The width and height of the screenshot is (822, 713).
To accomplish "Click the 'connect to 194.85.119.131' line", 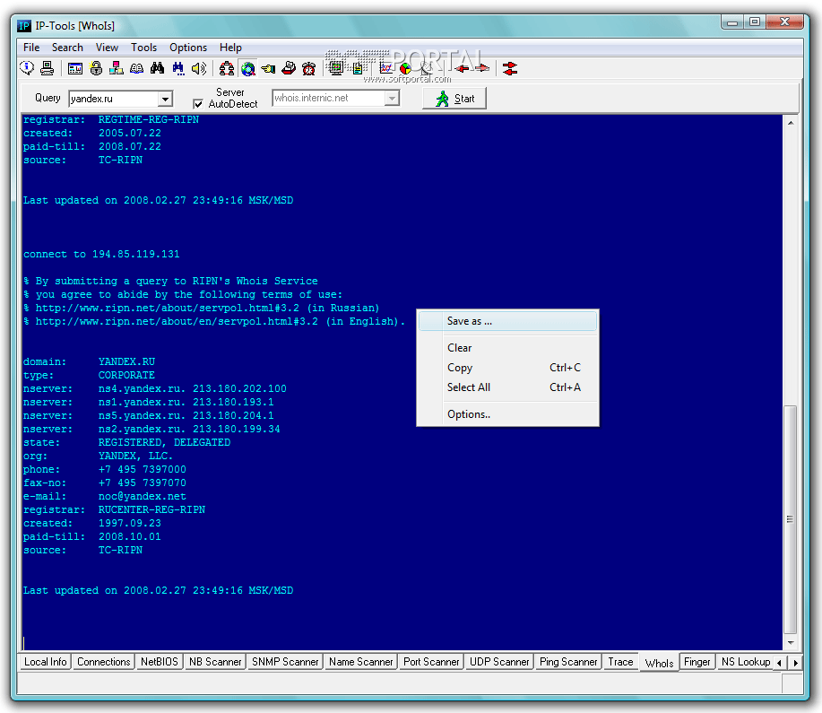I will [101, 254].
